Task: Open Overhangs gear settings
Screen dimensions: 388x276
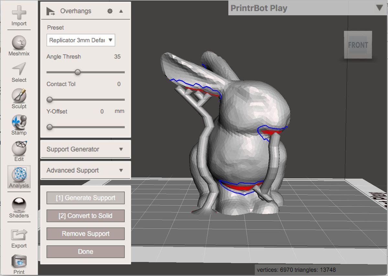Action: point(110,11)
